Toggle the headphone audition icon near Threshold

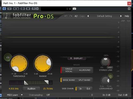click(x=8, y=57)
